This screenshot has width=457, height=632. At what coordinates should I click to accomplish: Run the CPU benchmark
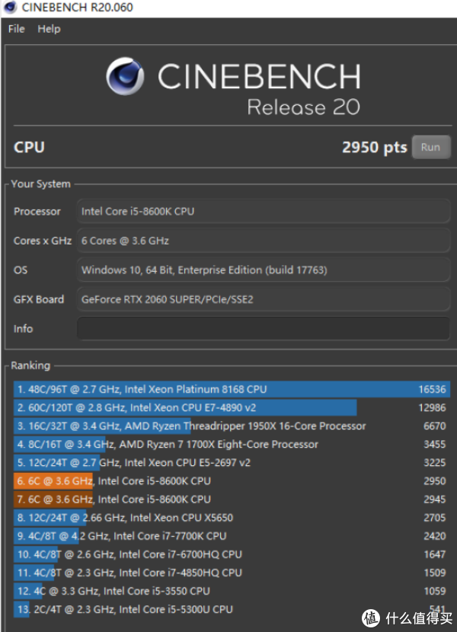point(431,147)
